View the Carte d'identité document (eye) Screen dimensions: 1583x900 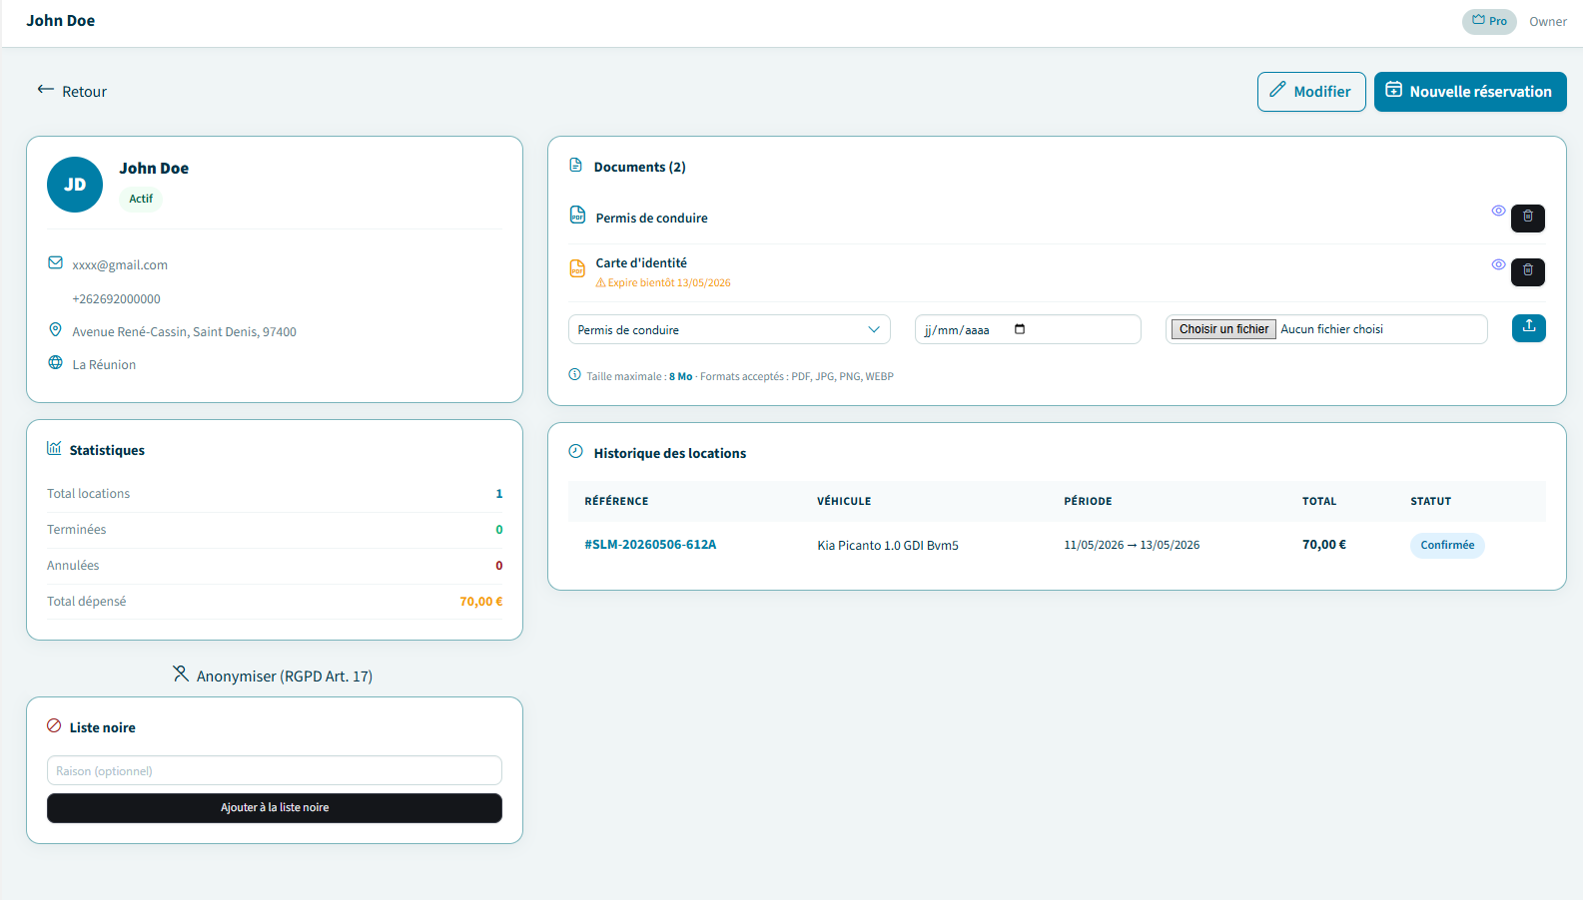tap(1498, 264)
